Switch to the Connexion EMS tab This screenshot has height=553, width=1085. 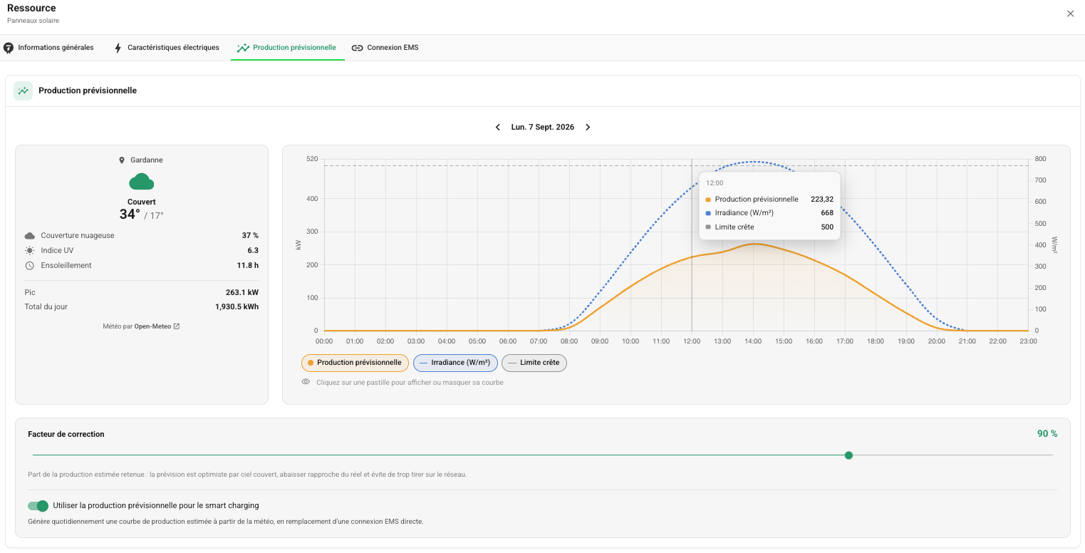(385, 48)
